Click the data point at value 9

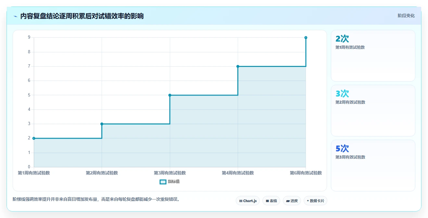coord(306,38)
